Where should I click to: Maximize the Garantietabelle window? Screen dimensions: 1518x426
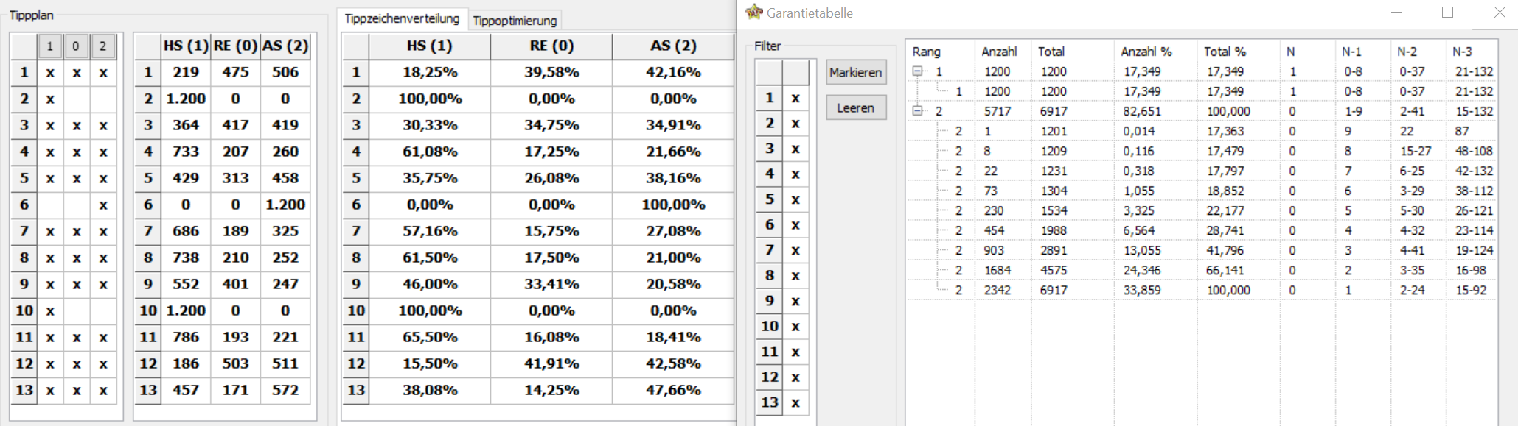1447,13
